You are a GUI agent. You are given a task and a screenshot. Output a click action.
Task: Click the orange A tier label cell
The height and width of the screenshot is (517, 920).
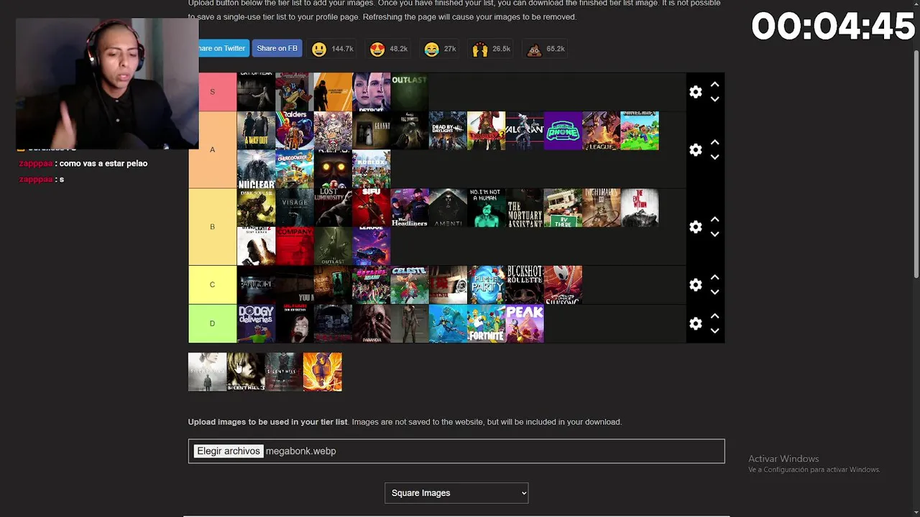212,150
